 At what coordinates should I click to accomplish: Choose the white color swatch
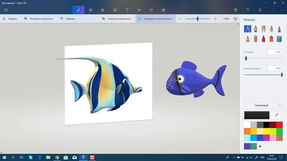[x=247, y=125]
